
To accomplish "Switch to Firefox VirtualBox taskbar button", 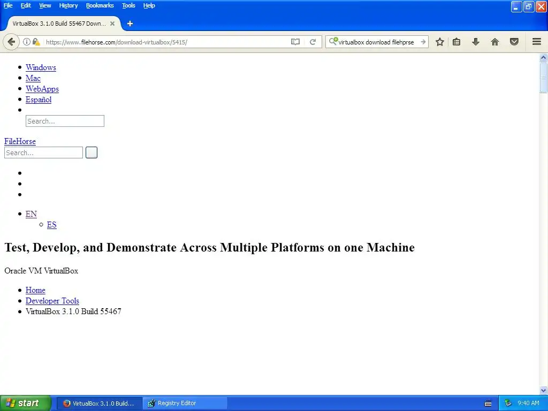I will (x=99, y=404).
